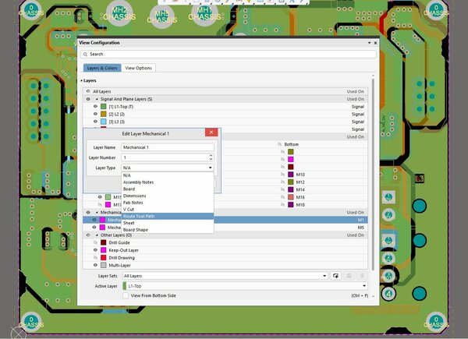This screenshot has height=339, width=468.
Task: Click the Layer Name input field
Action: (168, 147)
